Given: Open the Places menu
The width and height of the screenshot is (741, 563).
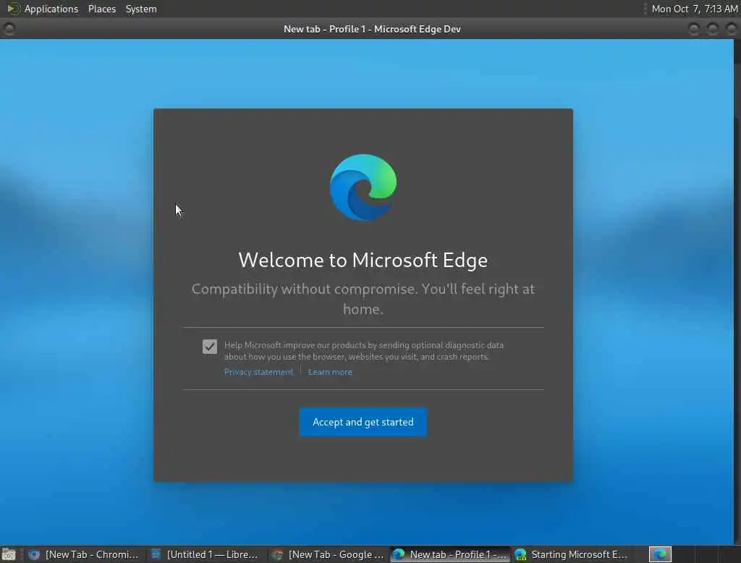Looking at the screenshot, I should (102, 9).
